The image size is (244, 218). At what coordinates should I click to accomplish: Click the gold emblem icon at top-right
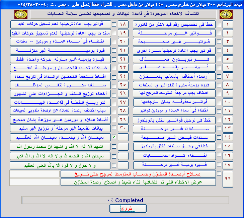224,14
